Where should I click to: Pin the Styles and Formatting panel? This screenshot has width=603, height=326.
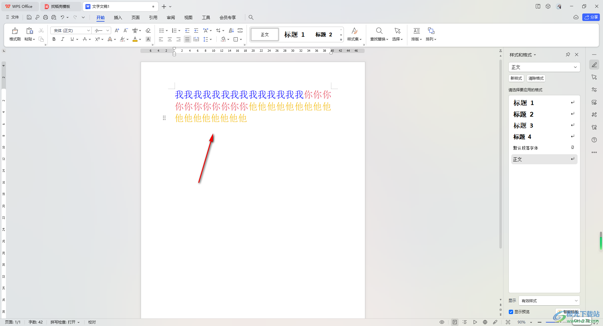click(x=568, y=55)
